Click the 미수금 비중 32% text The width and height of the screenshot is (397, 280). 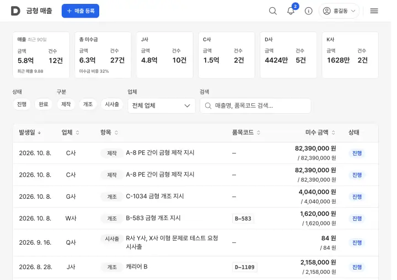(94, 71)
